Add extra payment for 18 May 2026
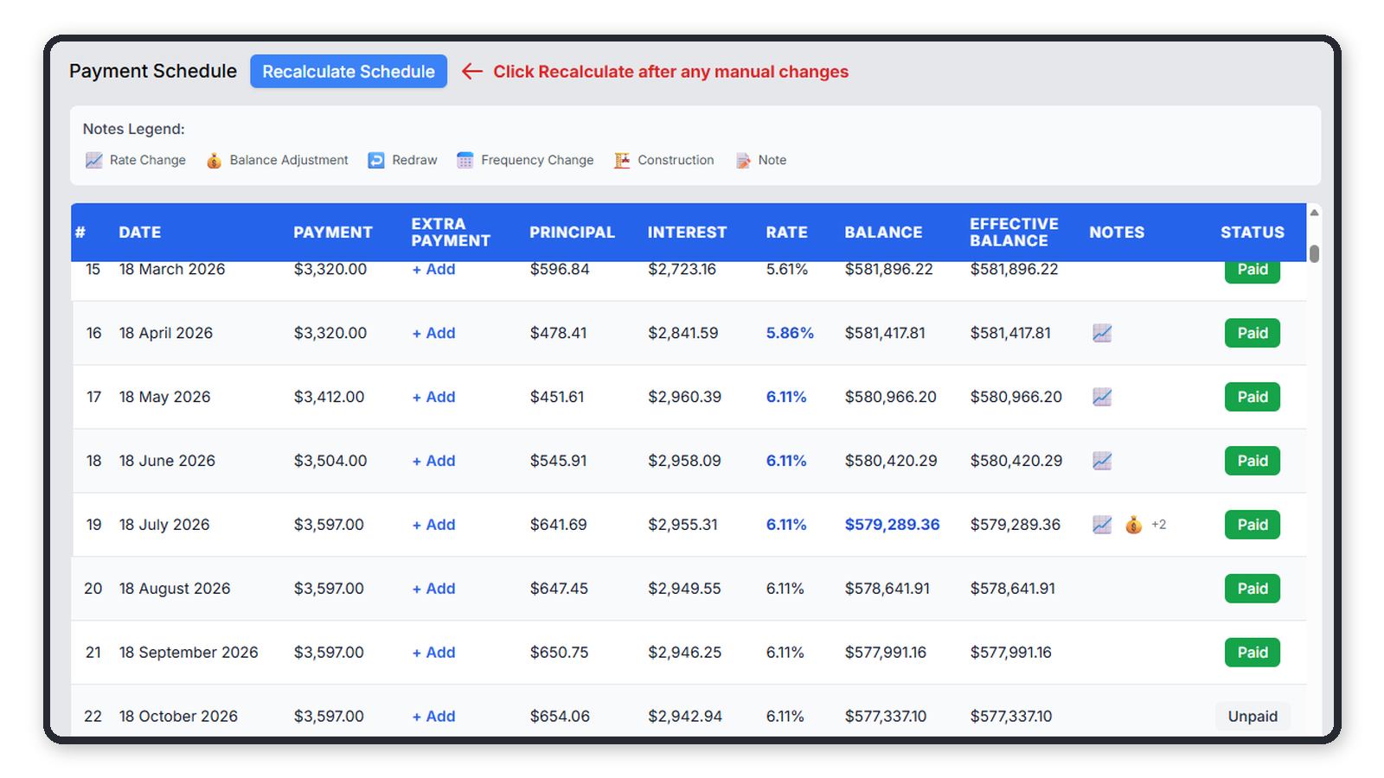Viewport: 1384px width, 778px height. pos(433,397)
